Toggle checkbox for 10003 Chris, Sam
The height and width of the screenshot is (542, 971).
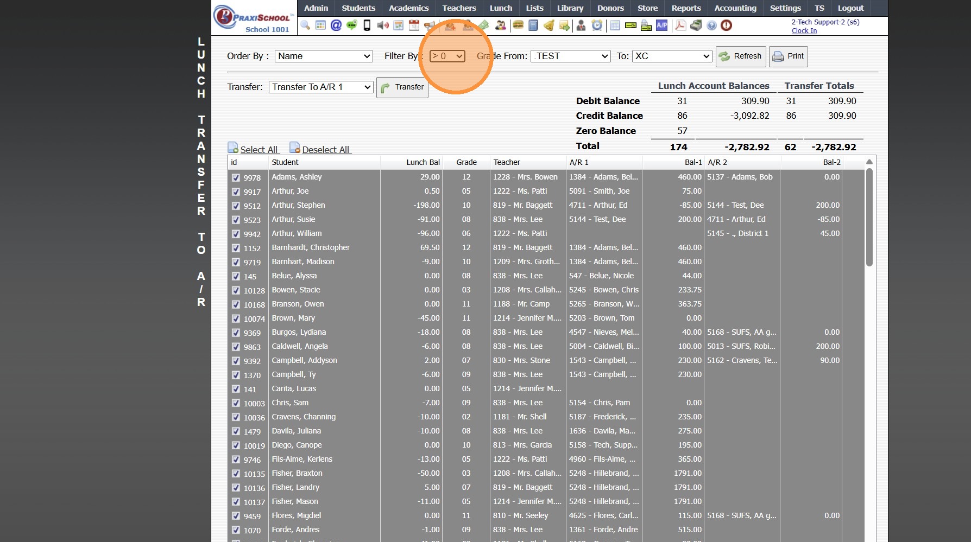click(236, 403)
